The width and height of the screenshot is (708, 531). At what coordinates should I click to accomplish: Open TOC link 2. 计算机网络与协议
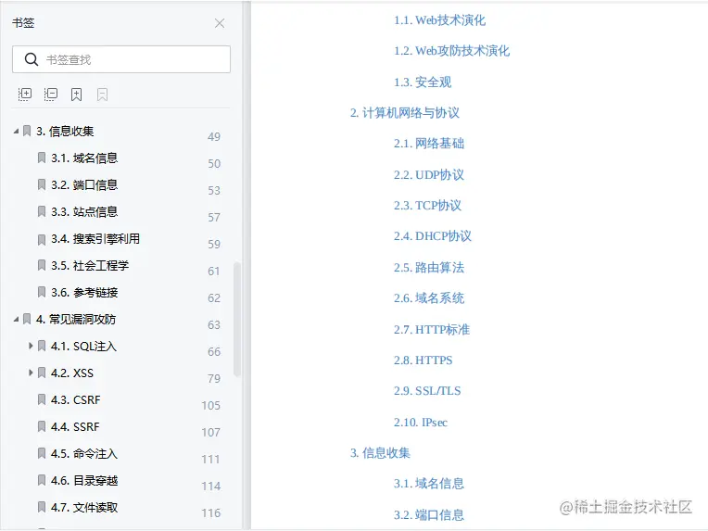point(405,113)
